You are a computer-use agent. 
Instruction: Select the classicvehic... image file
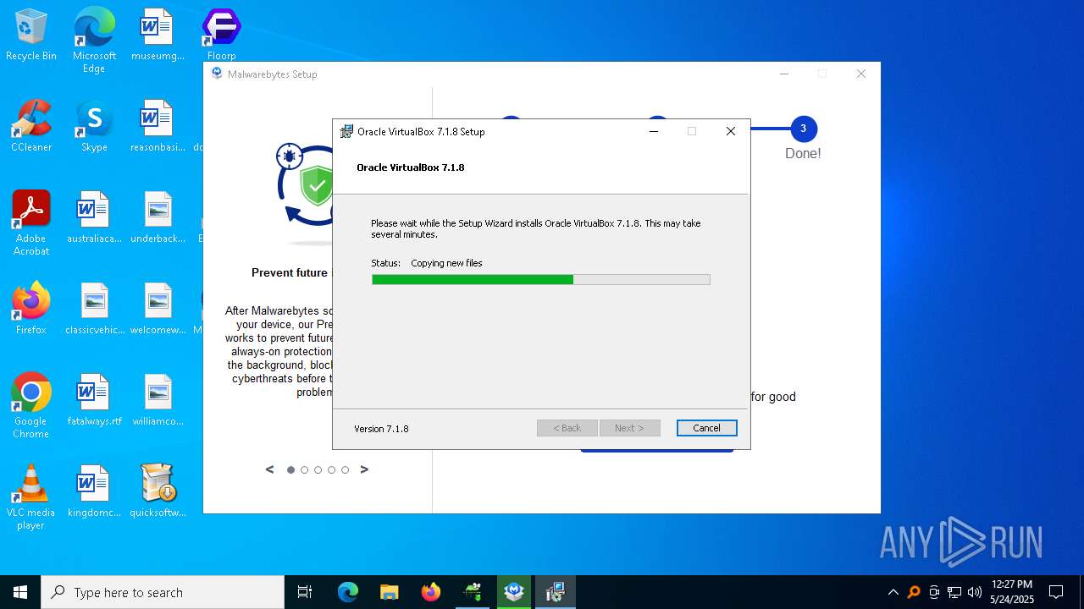click(x=94, y=309)
